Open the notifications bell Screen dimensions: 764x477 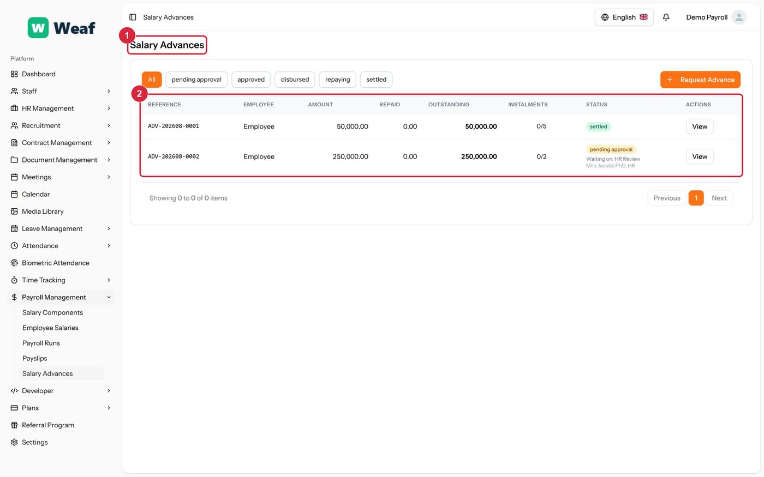(666, 17)
